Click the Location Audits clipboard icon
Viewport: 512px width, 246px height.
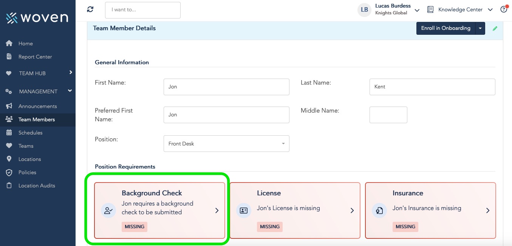click(9, 186)
